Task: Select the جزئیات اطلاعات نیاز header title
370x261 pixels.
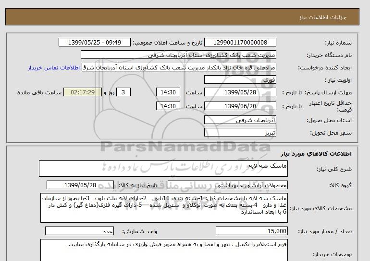Action: click(x=322, y=17)
